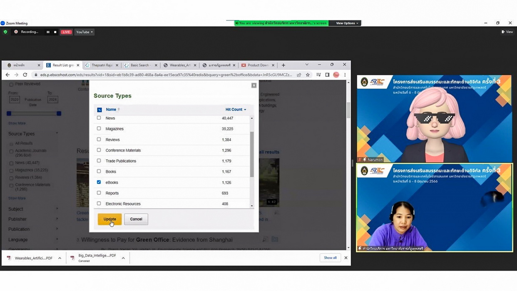This screenshot has height=291, width=517.
Task: Open options arrow for Big_Data PDF download
Action: pyautogui.click(x=123, y=258)
